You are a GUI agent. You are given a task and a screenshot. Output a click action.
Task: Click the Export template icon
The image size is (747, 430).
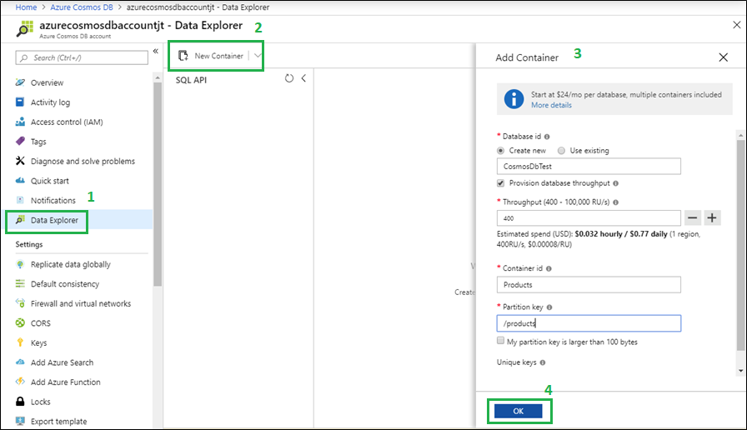click(x=20, y=421)
